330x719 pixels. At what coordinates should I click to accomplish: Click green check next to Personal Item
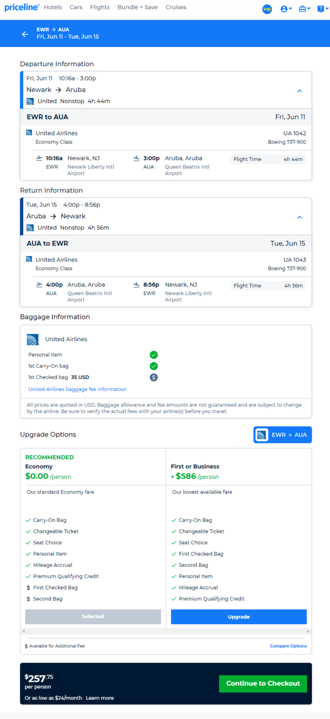[x=154, y=355]
